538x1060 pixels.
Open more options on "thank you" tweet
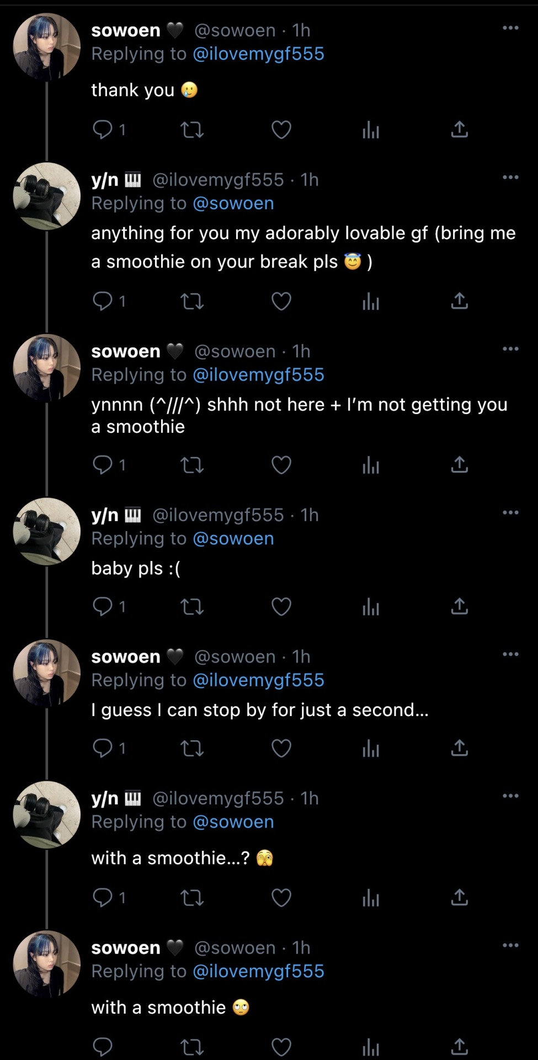510,28
